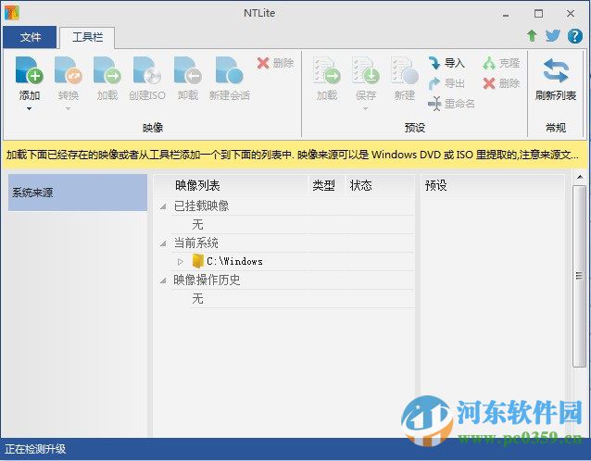Click the 映像操作历史 group label
Viewport: 591px width, 461px height.
coord(207,280)
